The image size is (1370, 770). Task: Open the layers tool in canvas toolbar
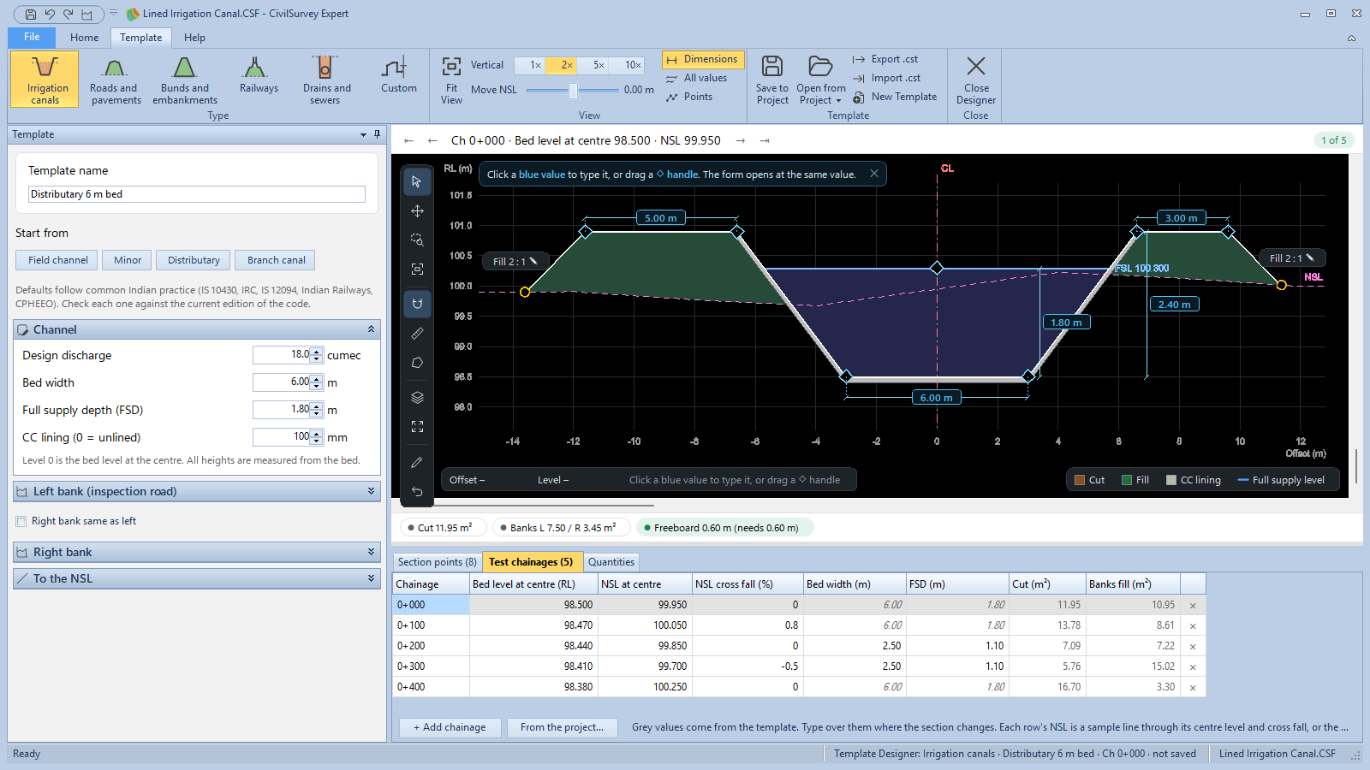pos(417,397)
